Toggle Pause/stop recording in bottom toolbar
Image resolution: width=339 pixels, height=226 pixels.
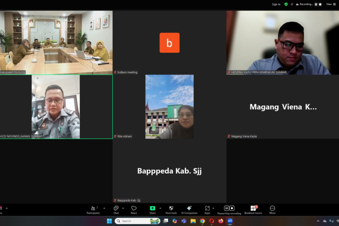229,210
